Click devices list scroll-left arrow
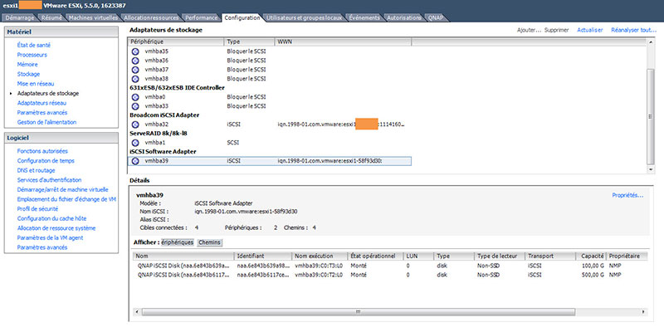Viewport: 664px width, 332px height. [137, 312]
